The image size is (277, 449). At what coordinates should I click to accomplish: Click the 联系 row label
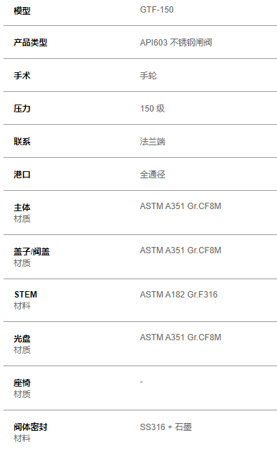(22, 142)
